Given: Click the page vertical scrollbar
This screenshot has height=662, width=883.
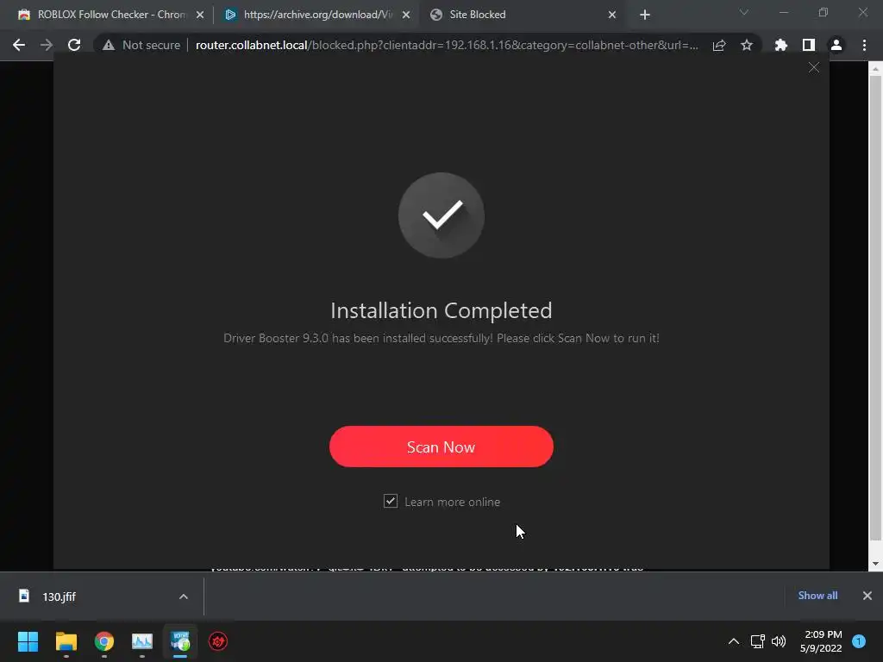Looking at the screenshot, I should coord(875,307).
